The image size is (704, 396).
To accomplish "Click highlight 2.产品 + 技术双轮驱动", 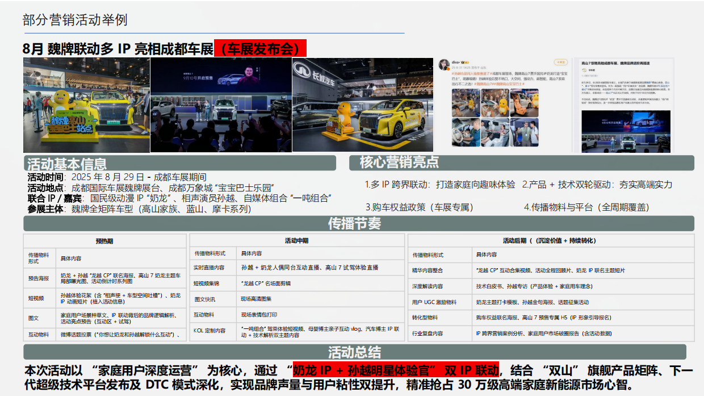I will (x=597, y=185).
